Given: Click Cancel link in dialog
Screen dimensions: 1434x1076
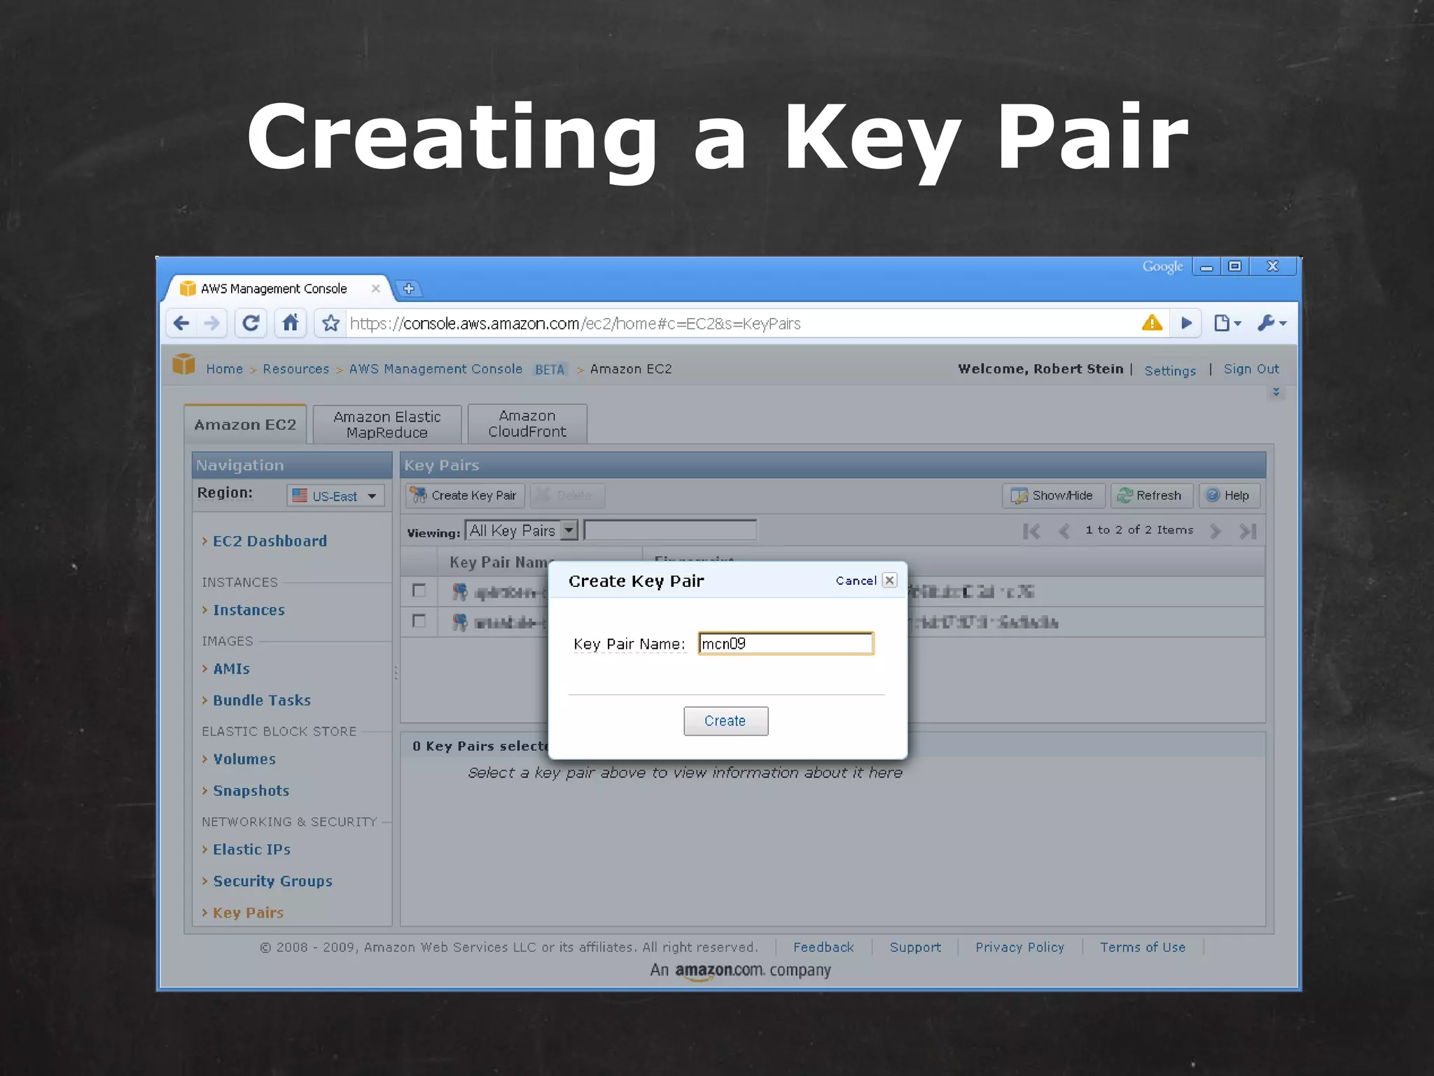Looking at the screenshot, I should pos(856,581).
